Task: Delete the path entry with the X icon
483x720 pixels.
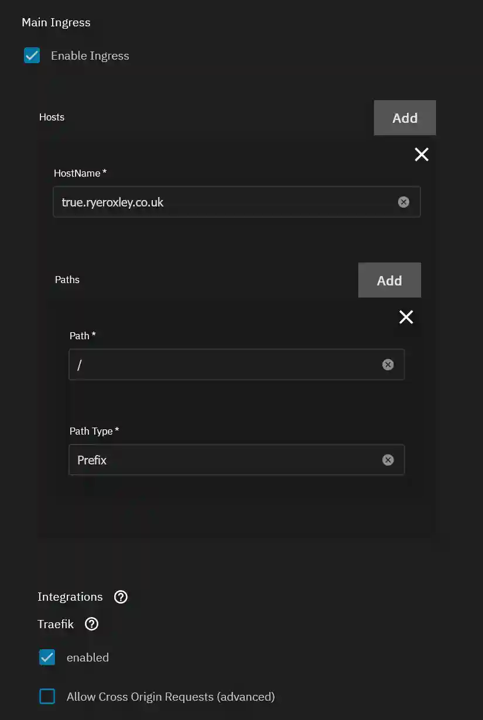Action: 406,317
